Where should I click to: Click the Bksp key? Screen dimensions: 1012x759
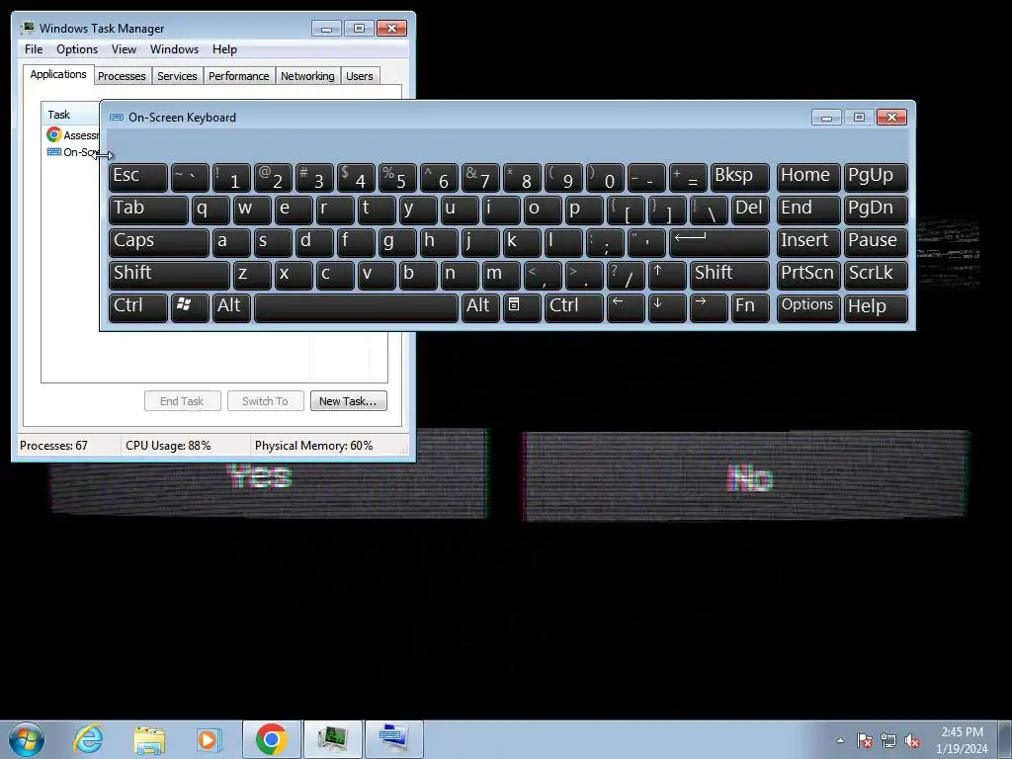coord(739,178)
